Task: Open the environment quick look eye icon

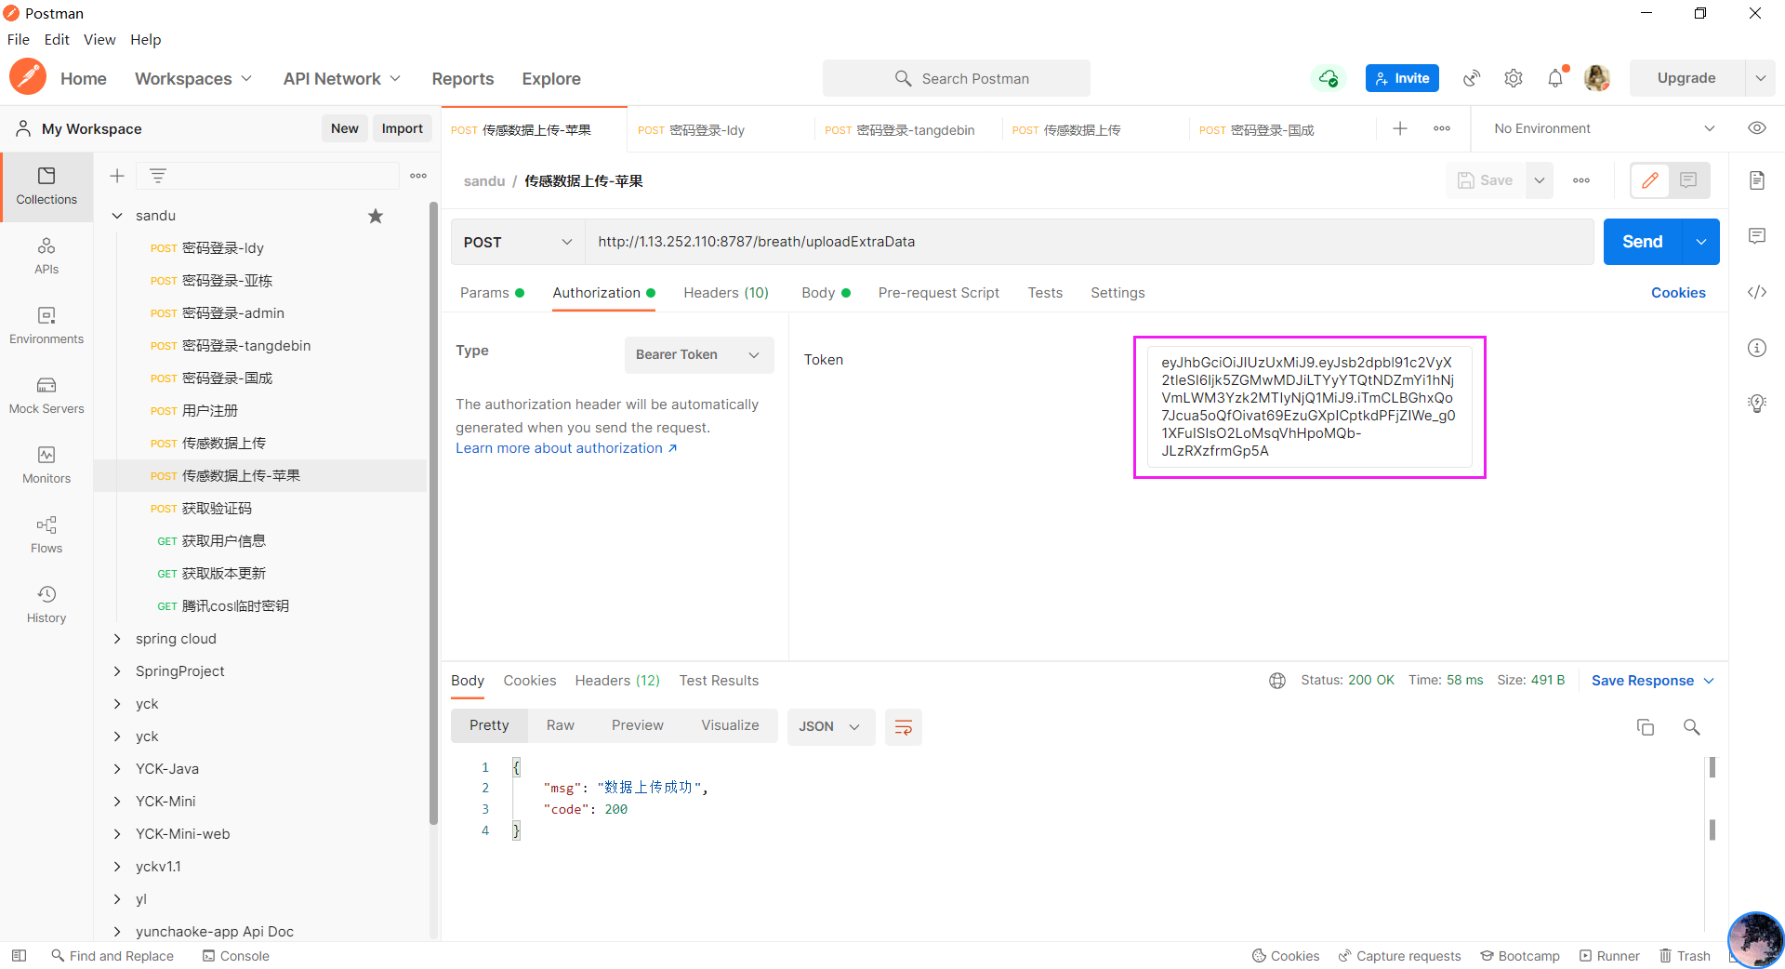Action: (1757, 128)
